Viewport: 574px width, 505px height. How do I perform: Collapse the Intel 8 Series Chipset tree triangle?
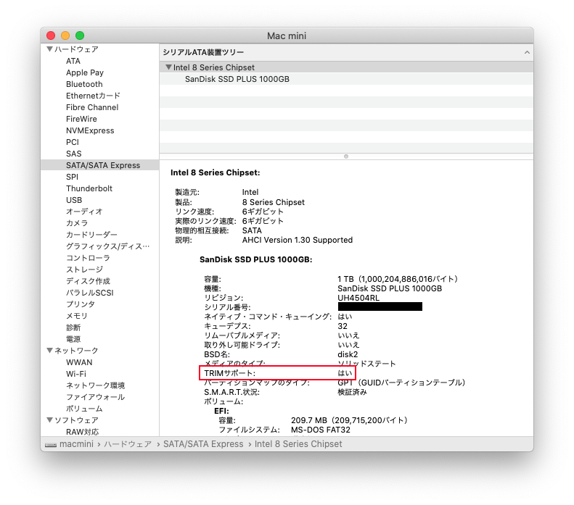click(x=168, y=67)
